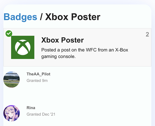This screenshot has width=155, height=126.
Task: Open Rina's anime profile avatar
Action: [x=12, y=113]
